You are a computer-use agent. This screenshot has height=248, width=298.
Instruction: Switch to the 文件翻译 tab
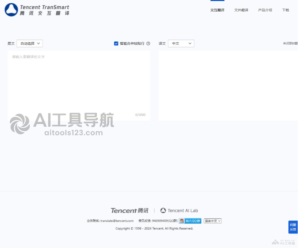coord(241,10)
